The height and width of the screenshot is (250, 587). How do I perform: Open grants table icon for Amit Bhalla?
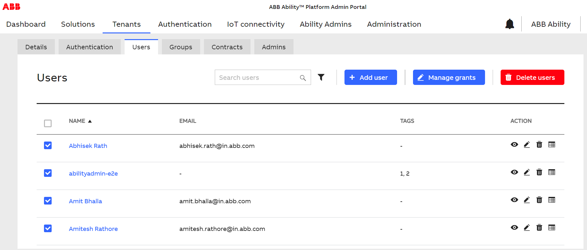coord(552,200)
